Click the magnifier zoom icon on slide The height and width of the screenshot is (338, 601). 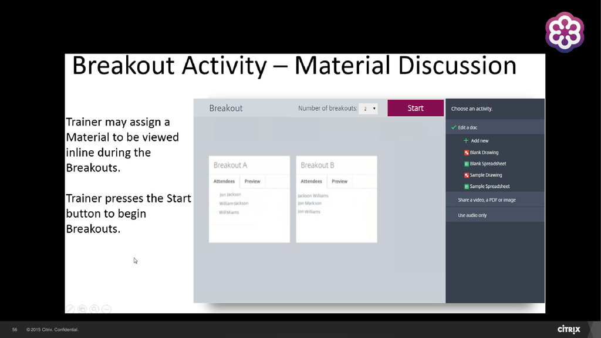[94, 309]
